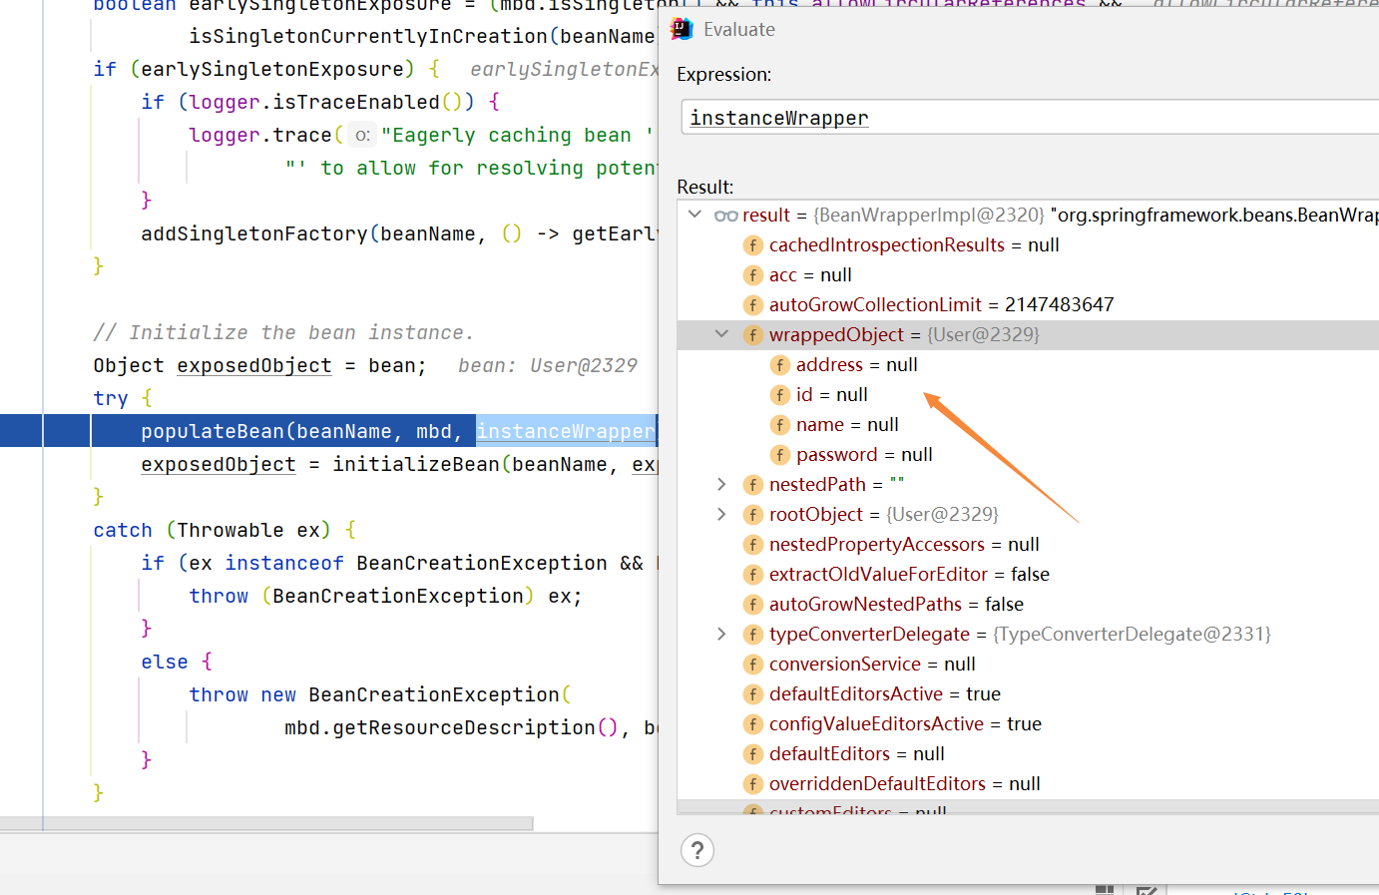This screenshot has height=895, width=1379.
Task: Click the help question-mark button
Action: coord(697,850)
